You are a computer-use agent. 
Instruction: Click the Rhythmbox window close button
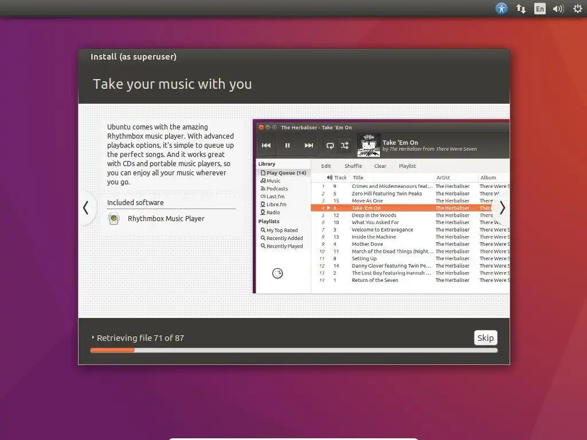click(x=261, y=128)
